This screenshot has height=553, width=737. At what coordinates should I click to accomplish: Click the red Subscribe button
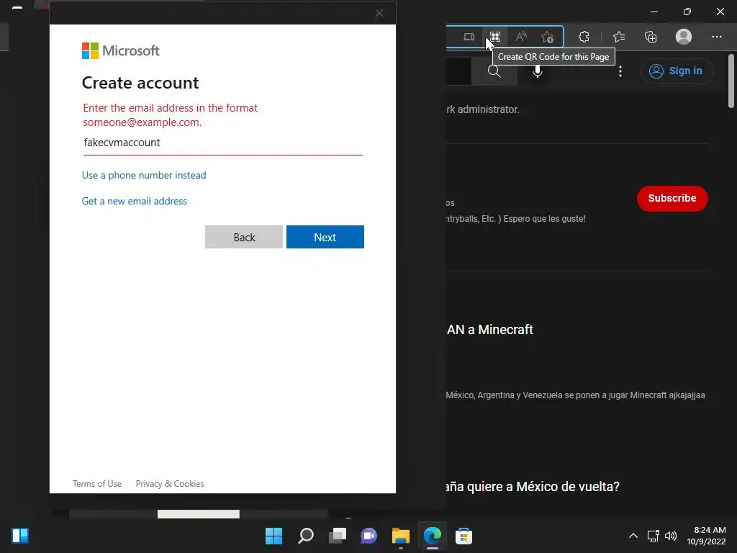coord(672,199)
